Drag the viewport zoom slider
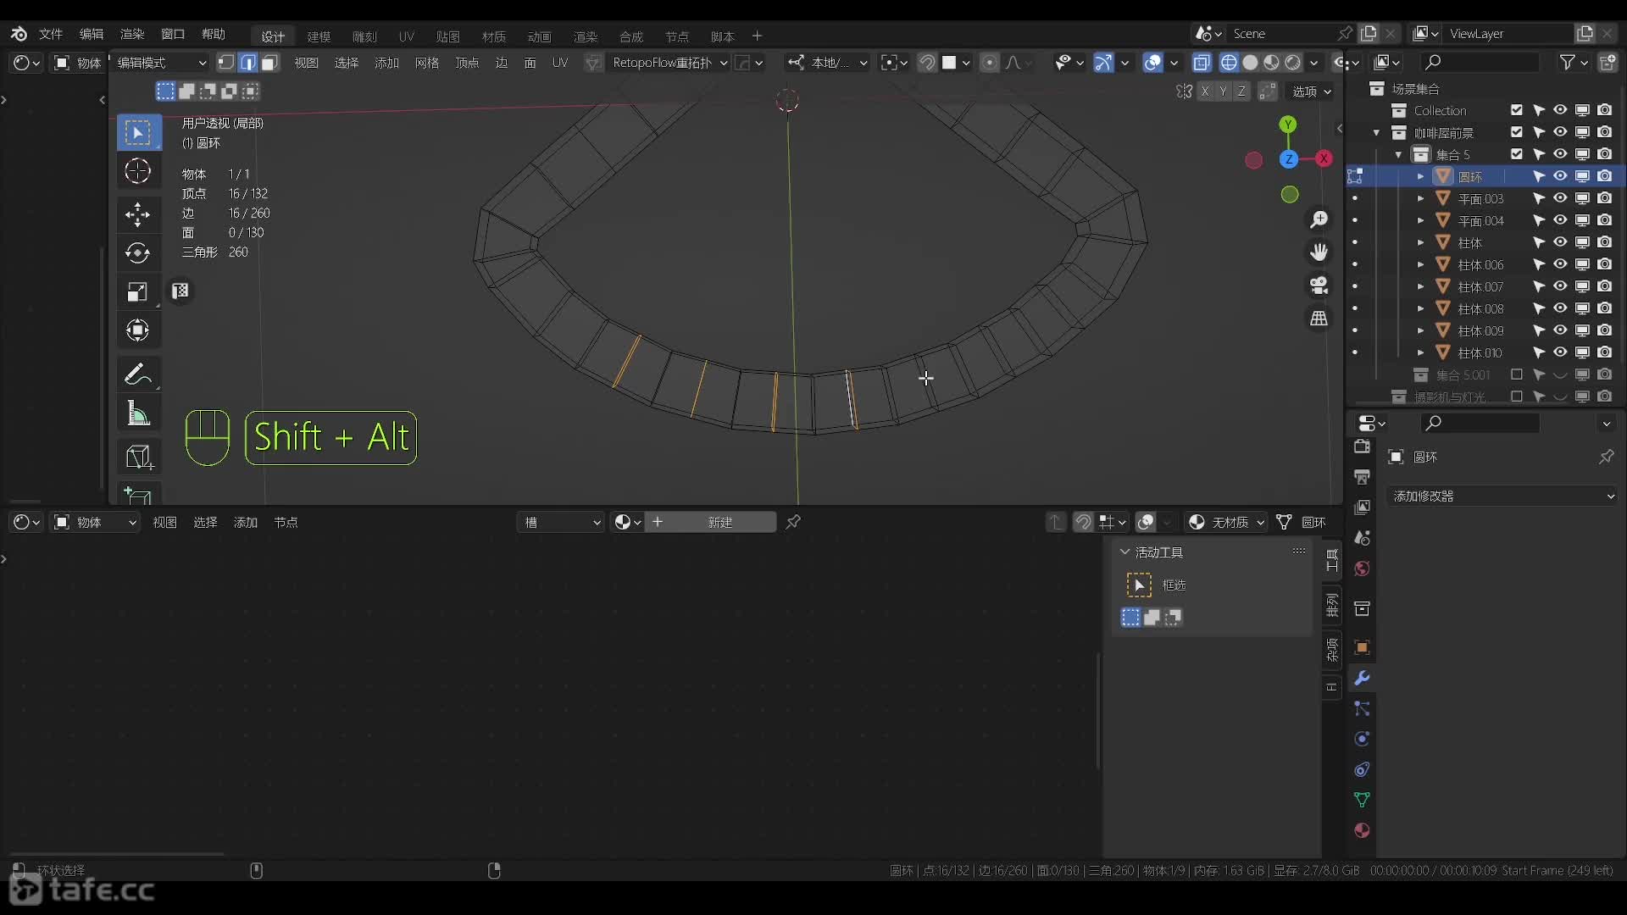This screenshot has height=915, width=1627. point(1318,219)
